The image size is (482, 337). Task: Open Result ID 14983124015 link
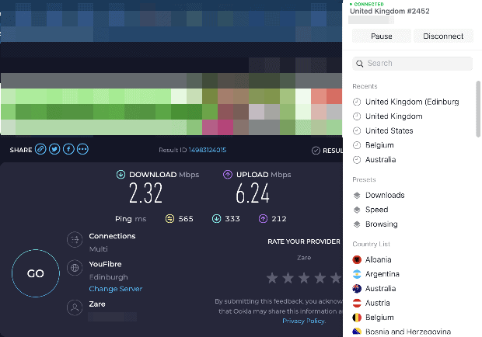[208, 150]
